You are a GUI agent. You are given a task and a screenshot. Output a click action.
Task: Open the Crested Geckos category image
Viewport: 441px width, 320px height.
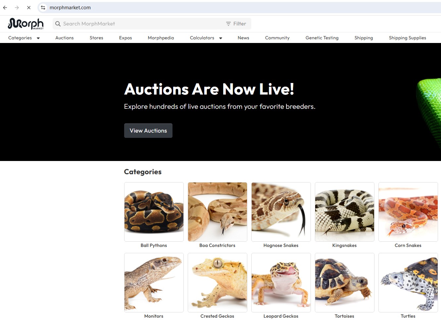point(218,283)
